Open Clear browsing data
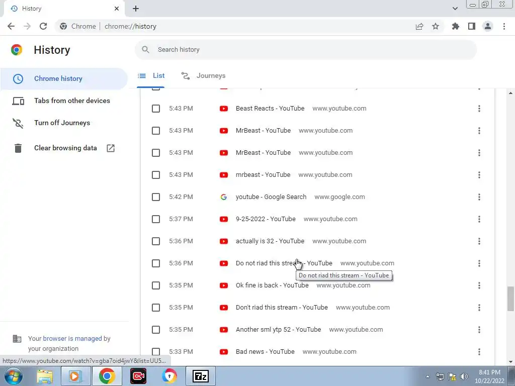The image size is (515, 386). pos(64,148)
